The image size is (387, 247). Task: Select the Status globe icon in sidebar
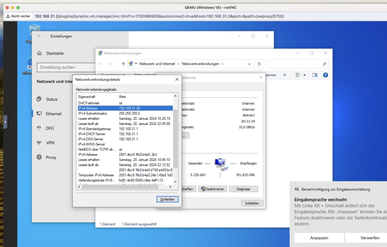click(x=39, y=99)
